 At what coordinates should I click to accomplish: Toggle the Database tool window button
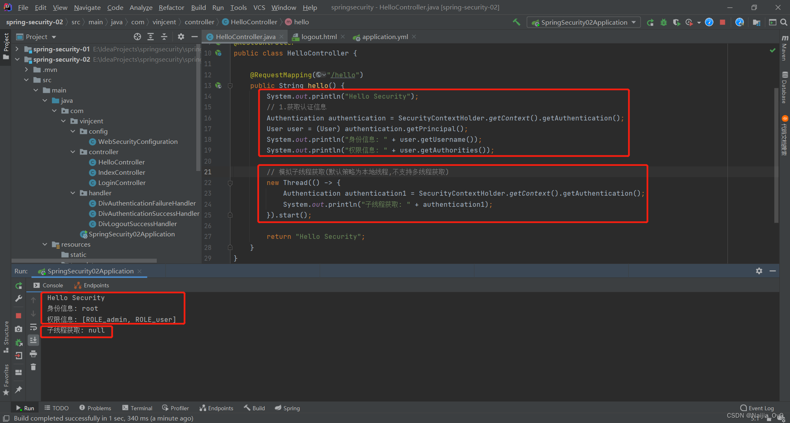point(785,88)
